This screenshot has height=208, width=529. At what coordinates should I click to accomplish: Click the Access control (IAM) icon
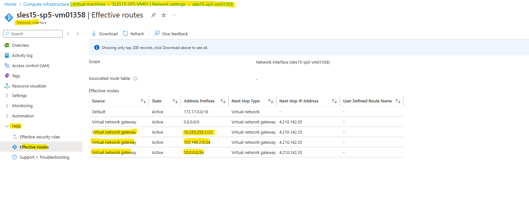tap(7, 66)
